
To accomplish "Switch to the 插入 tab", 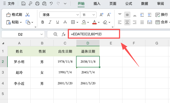I will click(97, 3).
